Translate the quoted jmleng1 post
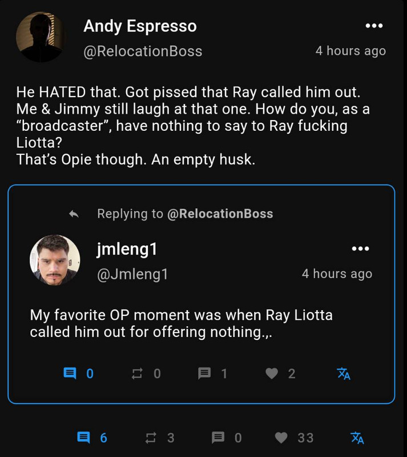 tap(343, 374)
